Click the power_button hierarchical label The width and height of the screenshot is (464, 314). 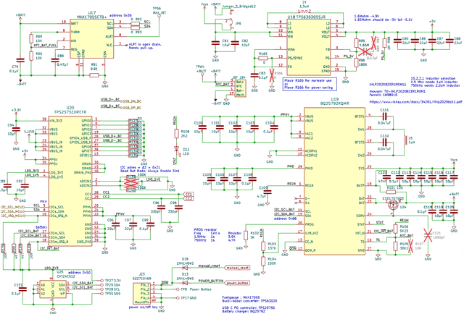(x=238, y=283)
